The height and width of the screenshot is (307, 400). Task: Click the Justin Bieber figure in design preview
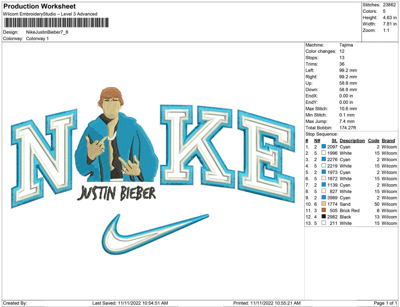[x=116, y=135]
